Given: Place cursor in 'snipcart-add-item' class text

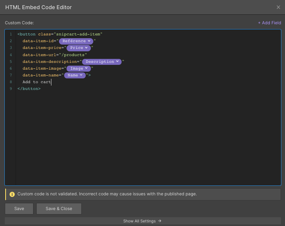Looking at the screenshot, I should pyautogui.click(x=78, y=34).
